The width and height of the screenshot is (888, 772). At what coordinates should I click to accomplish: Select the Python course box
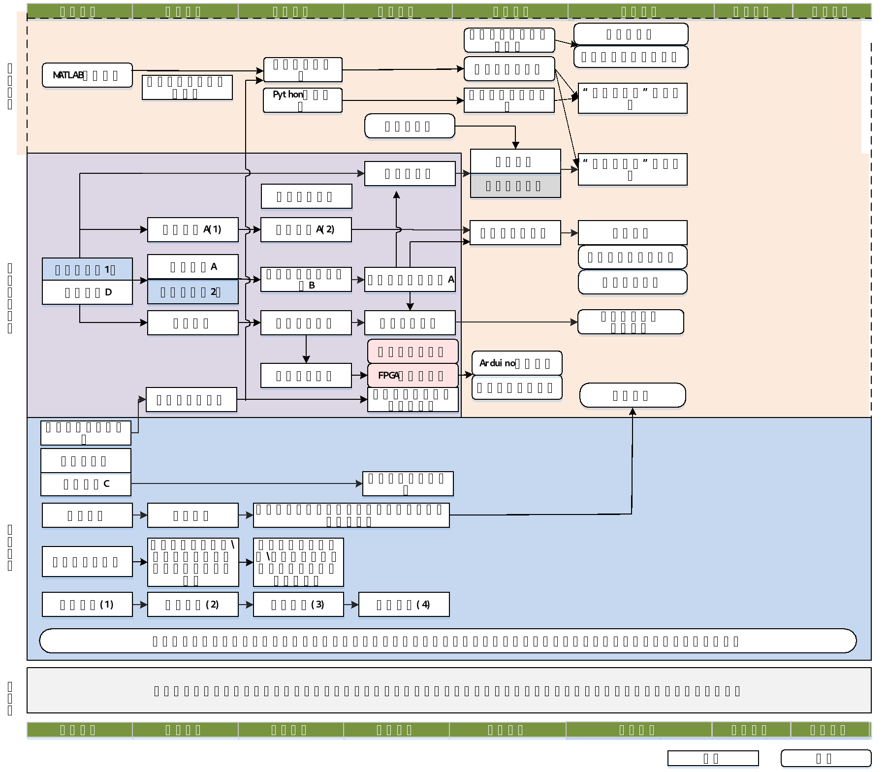(303, 100)
